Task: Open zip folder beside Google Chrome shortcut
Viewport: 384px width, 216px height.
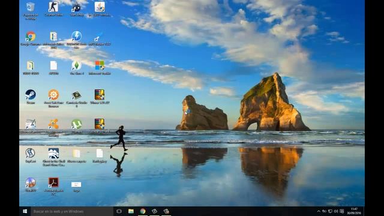Action: click(53, 37)
